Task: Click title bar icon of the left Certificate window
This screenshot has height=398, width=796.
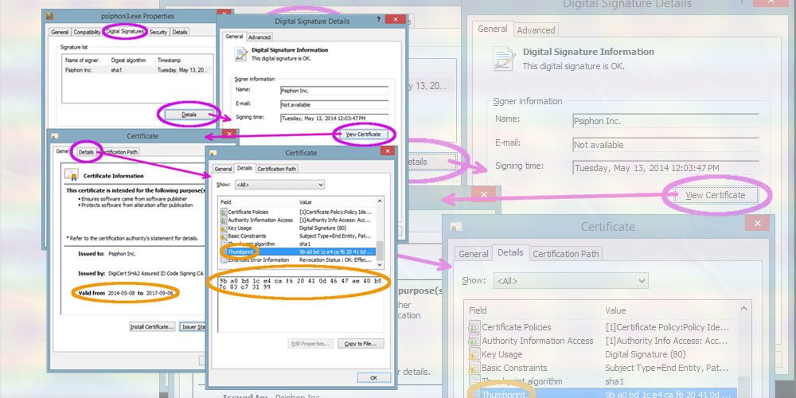Action: pos(55,136)
